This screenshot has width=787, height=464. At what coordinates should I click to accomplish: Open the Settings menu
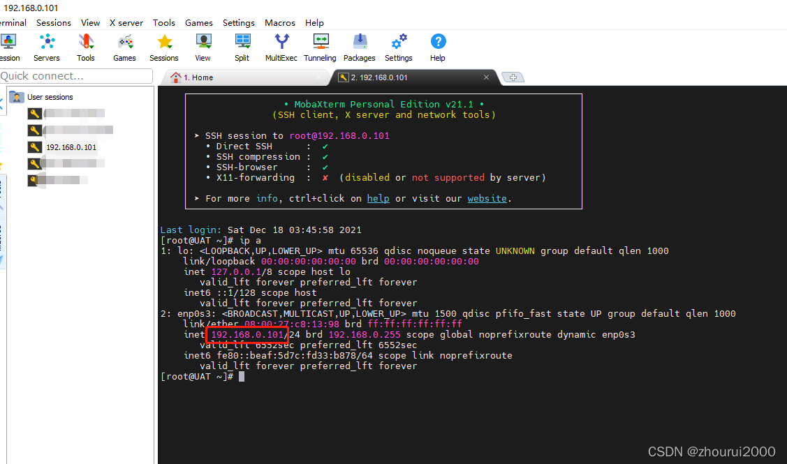pyautogui.click(x=238, y=22)
